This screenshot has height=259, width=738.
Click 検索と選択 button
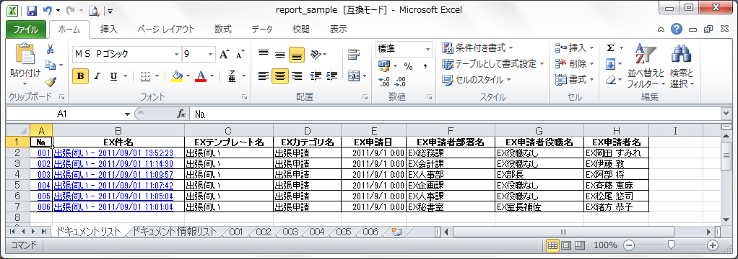coord(682,65)
